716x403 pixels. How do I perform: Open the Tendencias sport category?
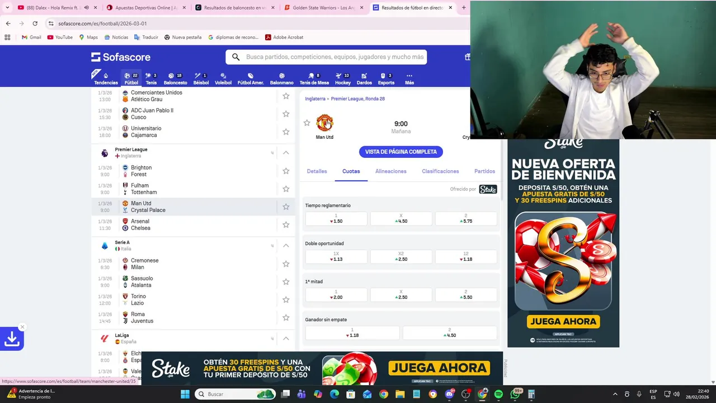click(x=106, y=78)
